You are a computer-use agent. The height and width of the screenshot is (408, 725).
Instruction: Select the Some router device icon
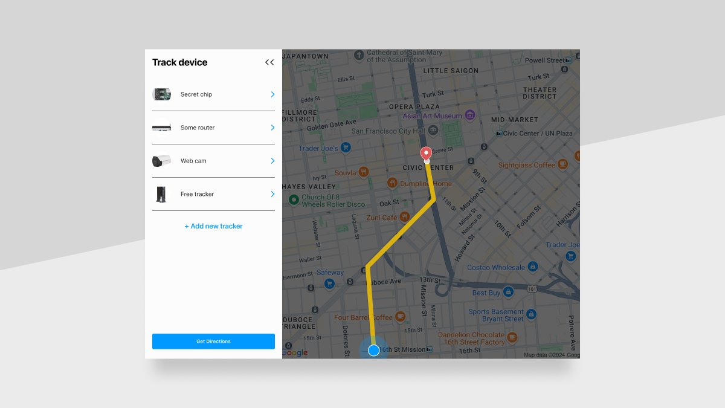tap(161, 128)
